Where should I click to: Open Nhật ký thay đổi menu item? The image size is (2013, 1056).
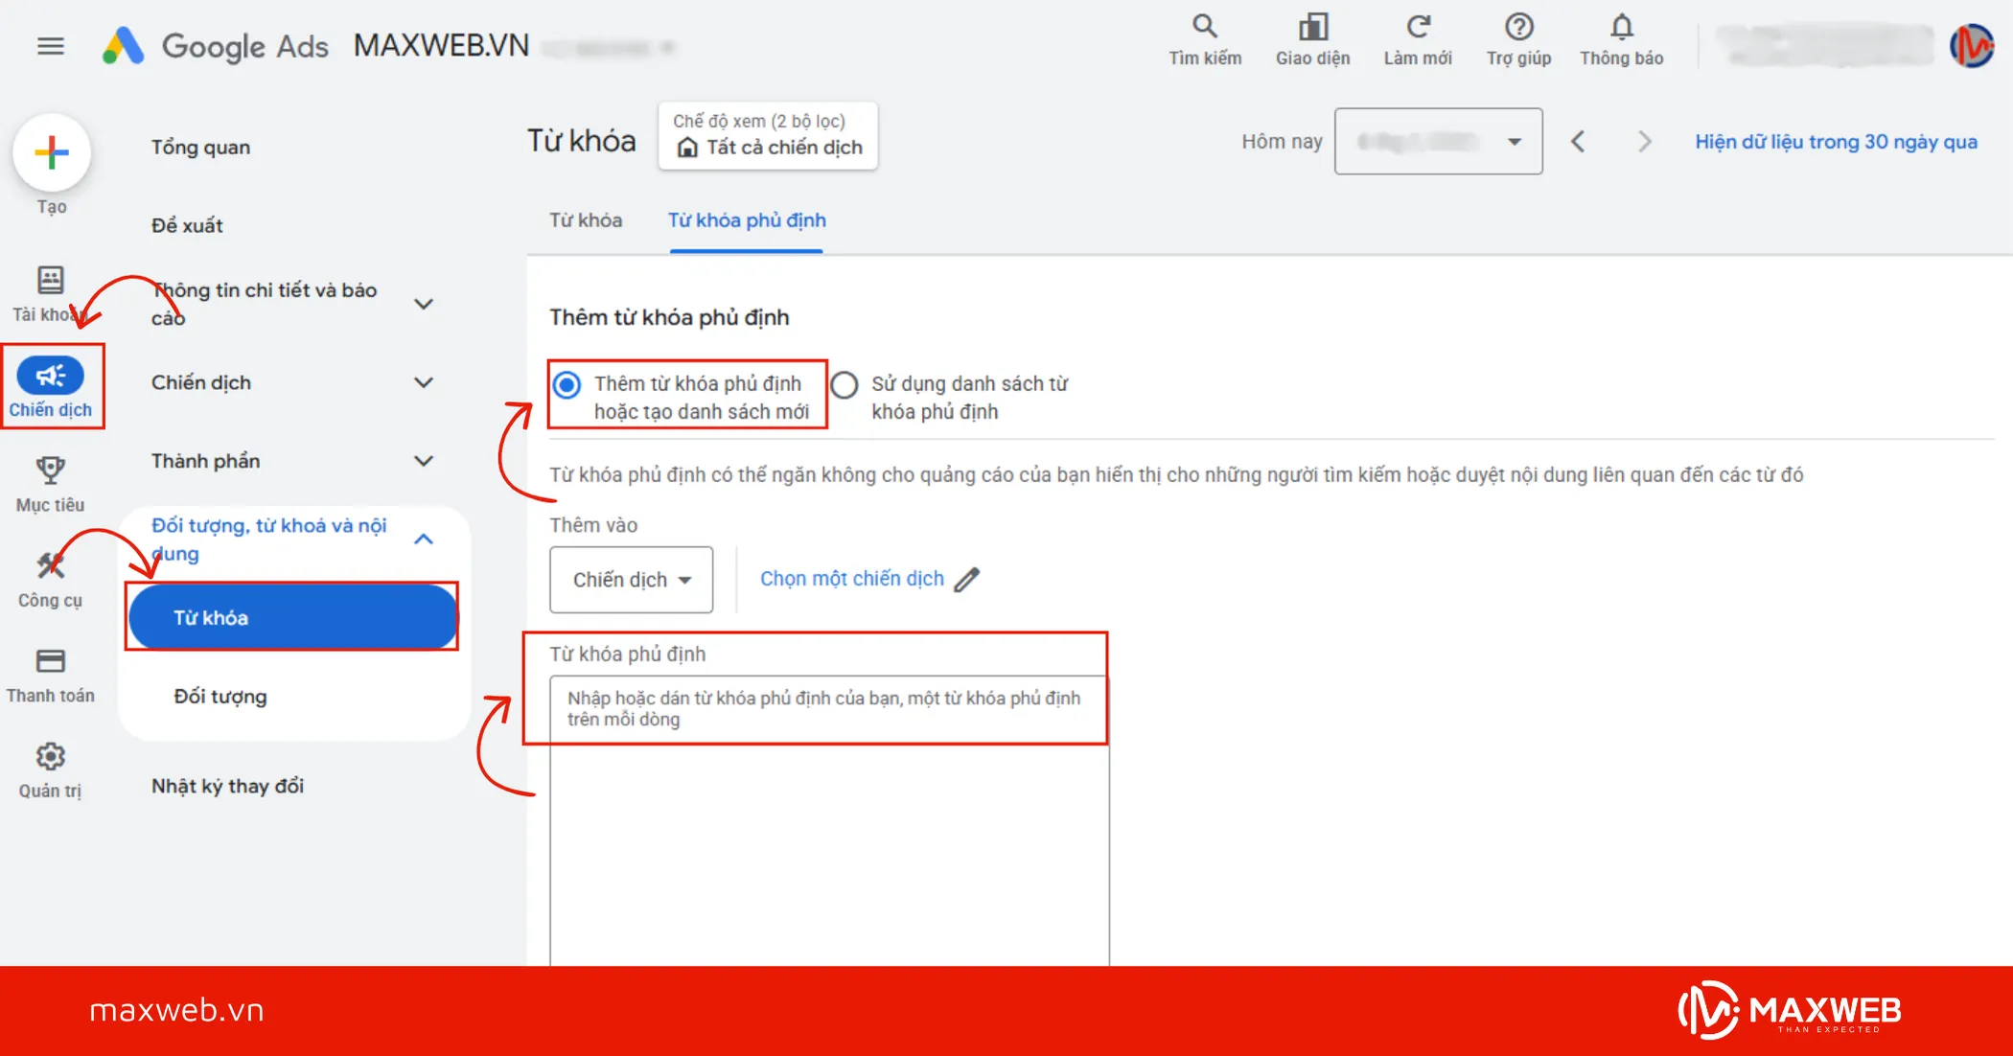tap(227, 786)
